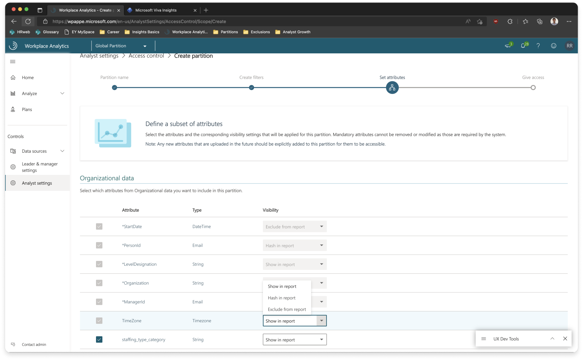Open the Global Partition dropdown
583x360 pixels.
point(121,46)
